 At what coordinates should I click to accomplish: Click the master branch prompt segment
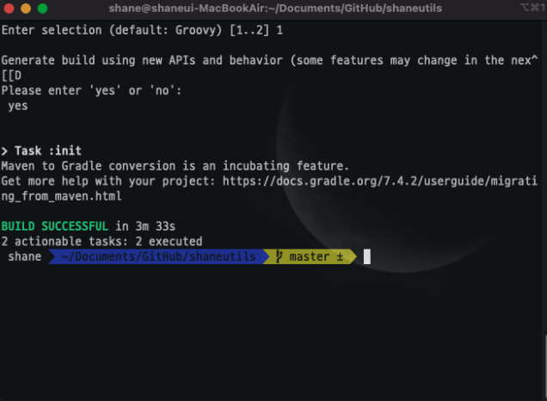point(310,256)
